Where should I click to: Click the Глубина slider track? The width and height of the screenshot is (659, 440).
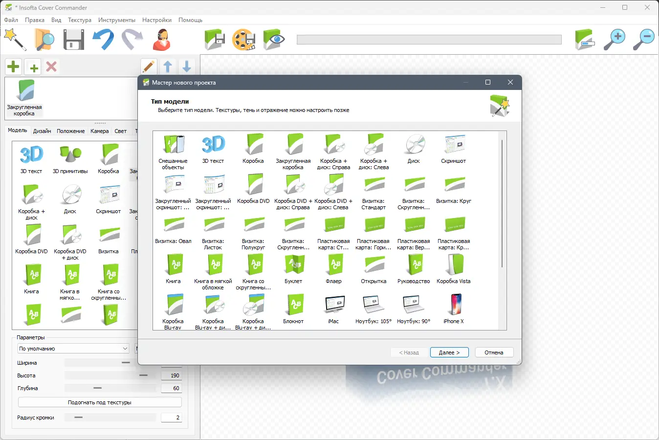point(110,388)
